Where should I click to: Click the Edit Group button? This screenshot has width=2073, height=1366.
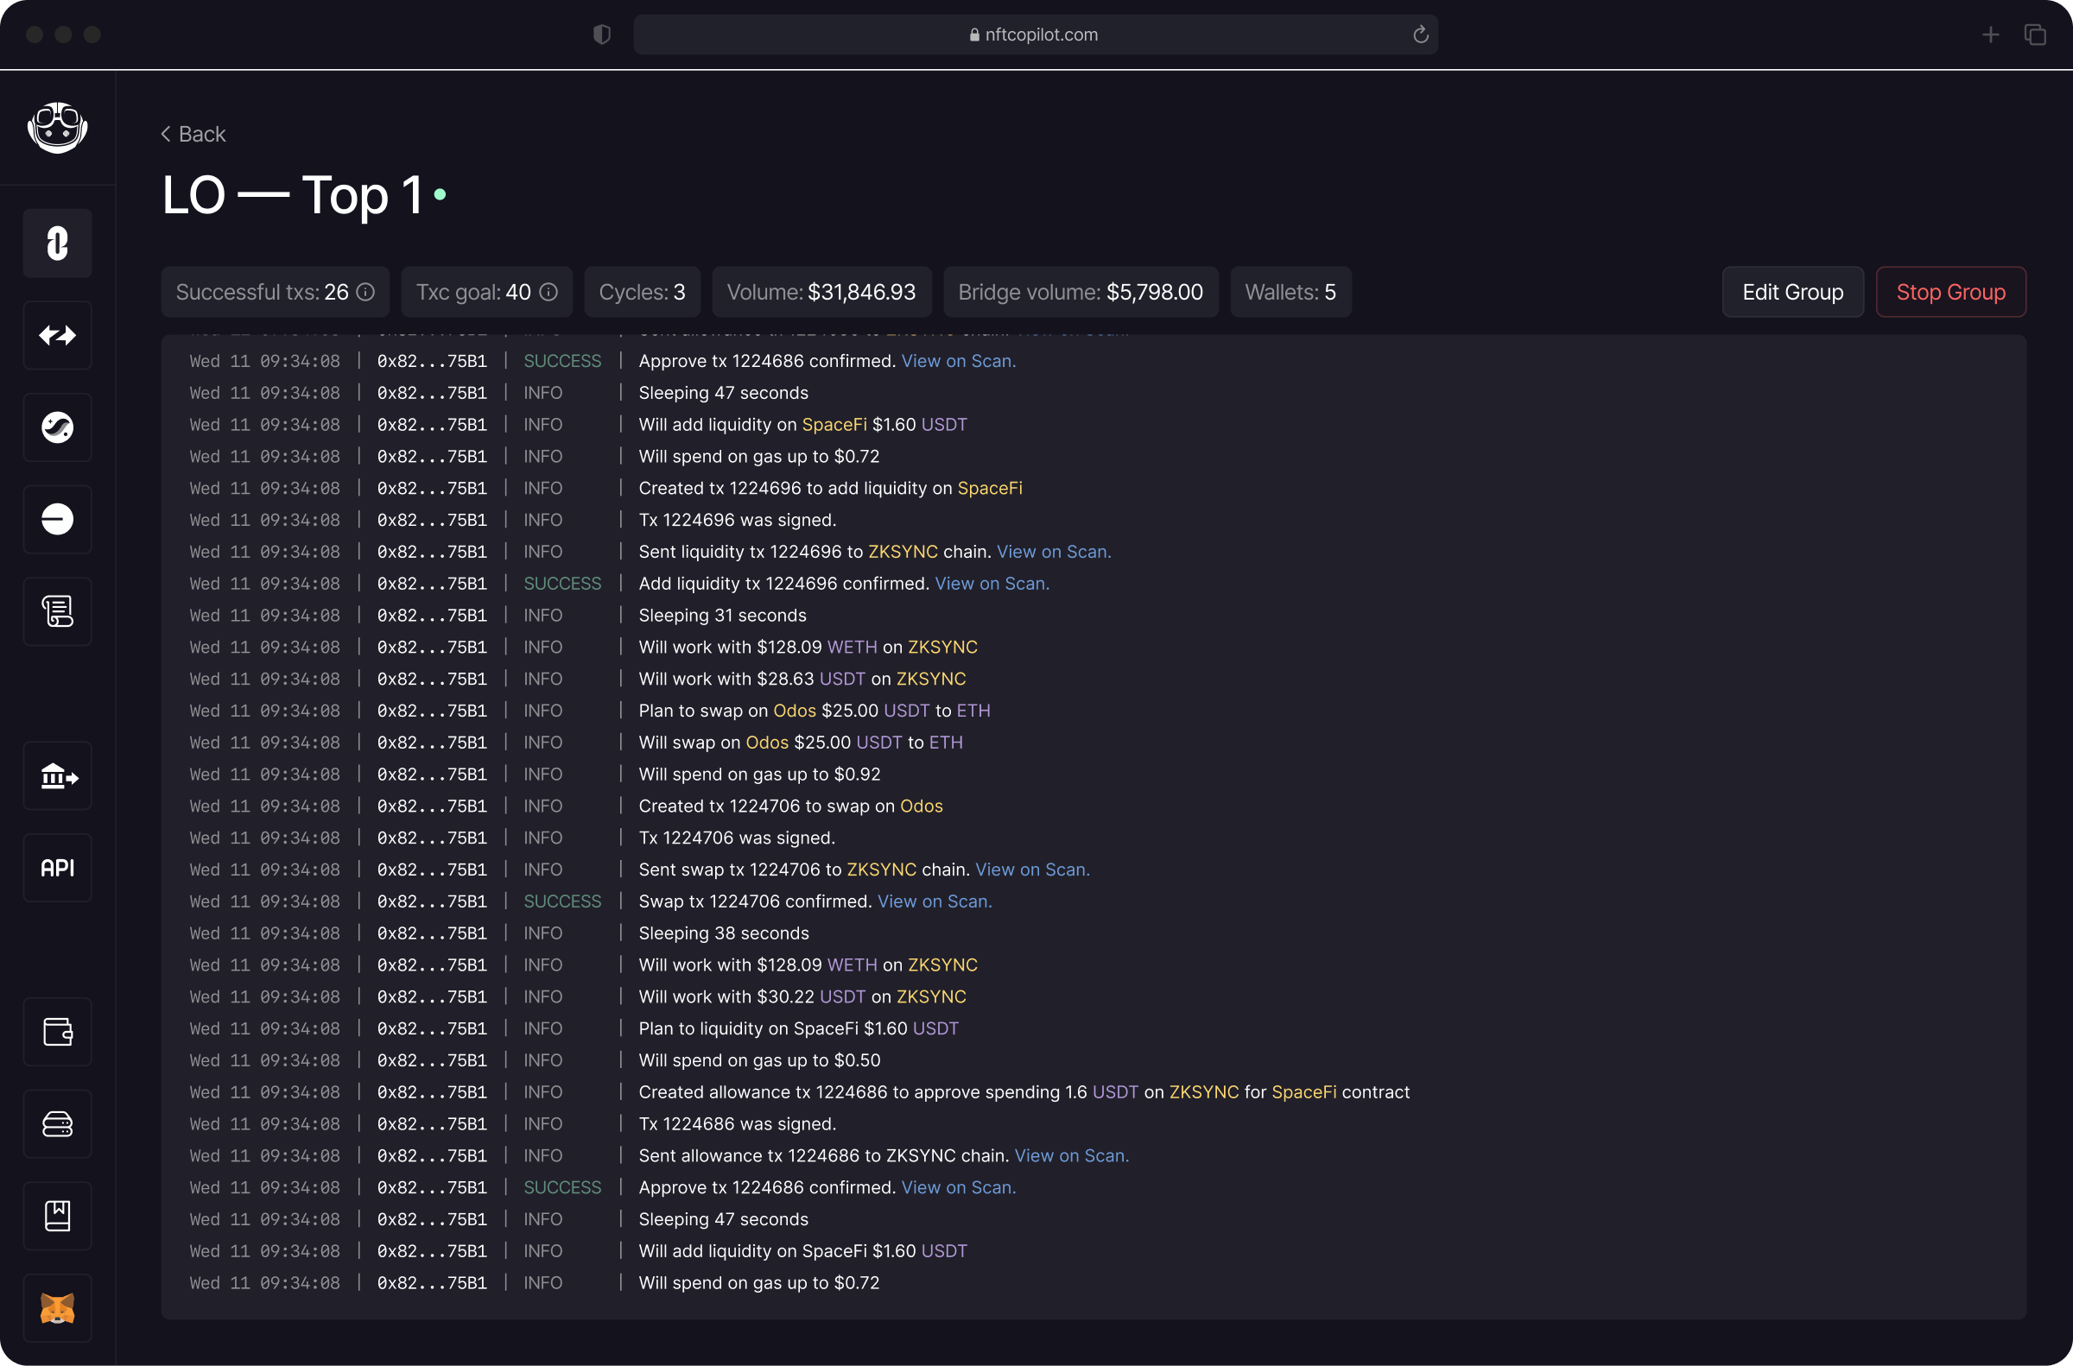[x=1792, y=292]
